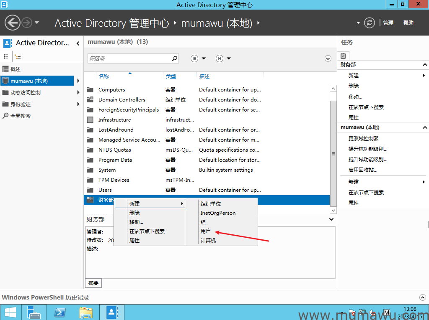Image resolution: width=429 pixels, height=320 pixels.
Task: Click the tasks clipboard icon
Action: point(343,56)
